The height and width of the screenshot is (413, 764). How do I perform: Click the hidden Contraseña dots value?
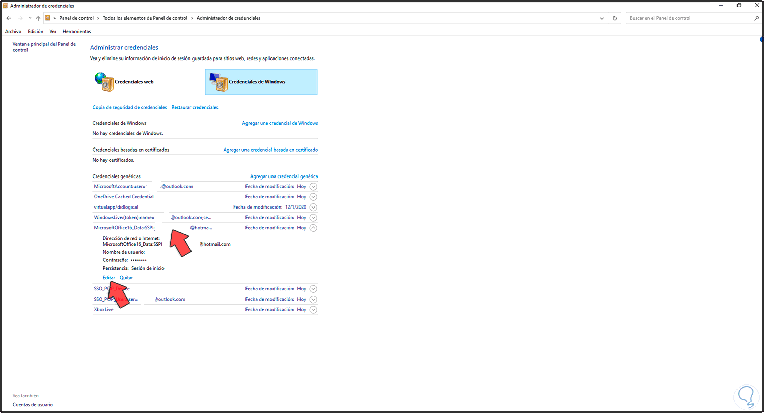click(x=139, y=260)
